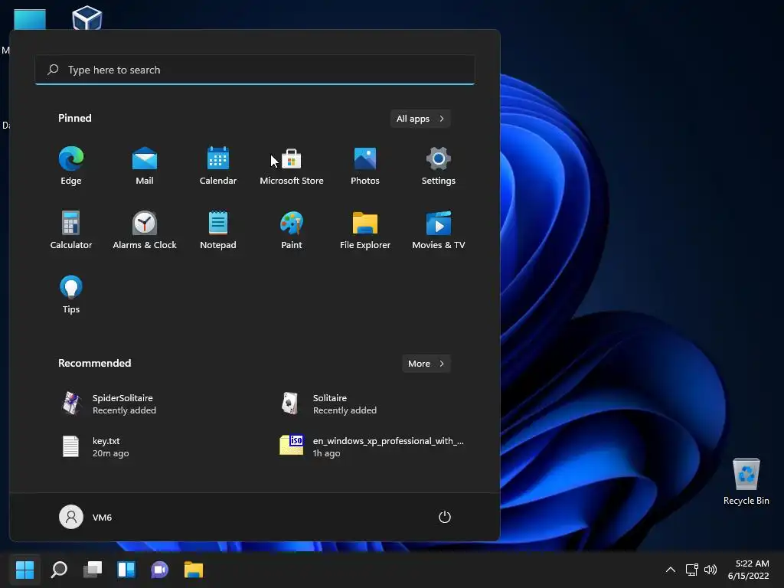Launch the Mail app
This screenshot has height=588, width=784.
(145, 166)
